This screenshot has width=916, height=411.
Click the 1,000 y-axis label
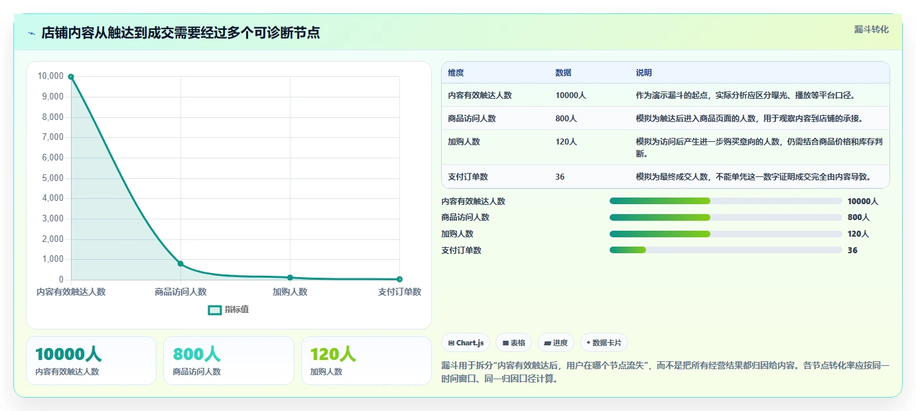coord(52,260)
